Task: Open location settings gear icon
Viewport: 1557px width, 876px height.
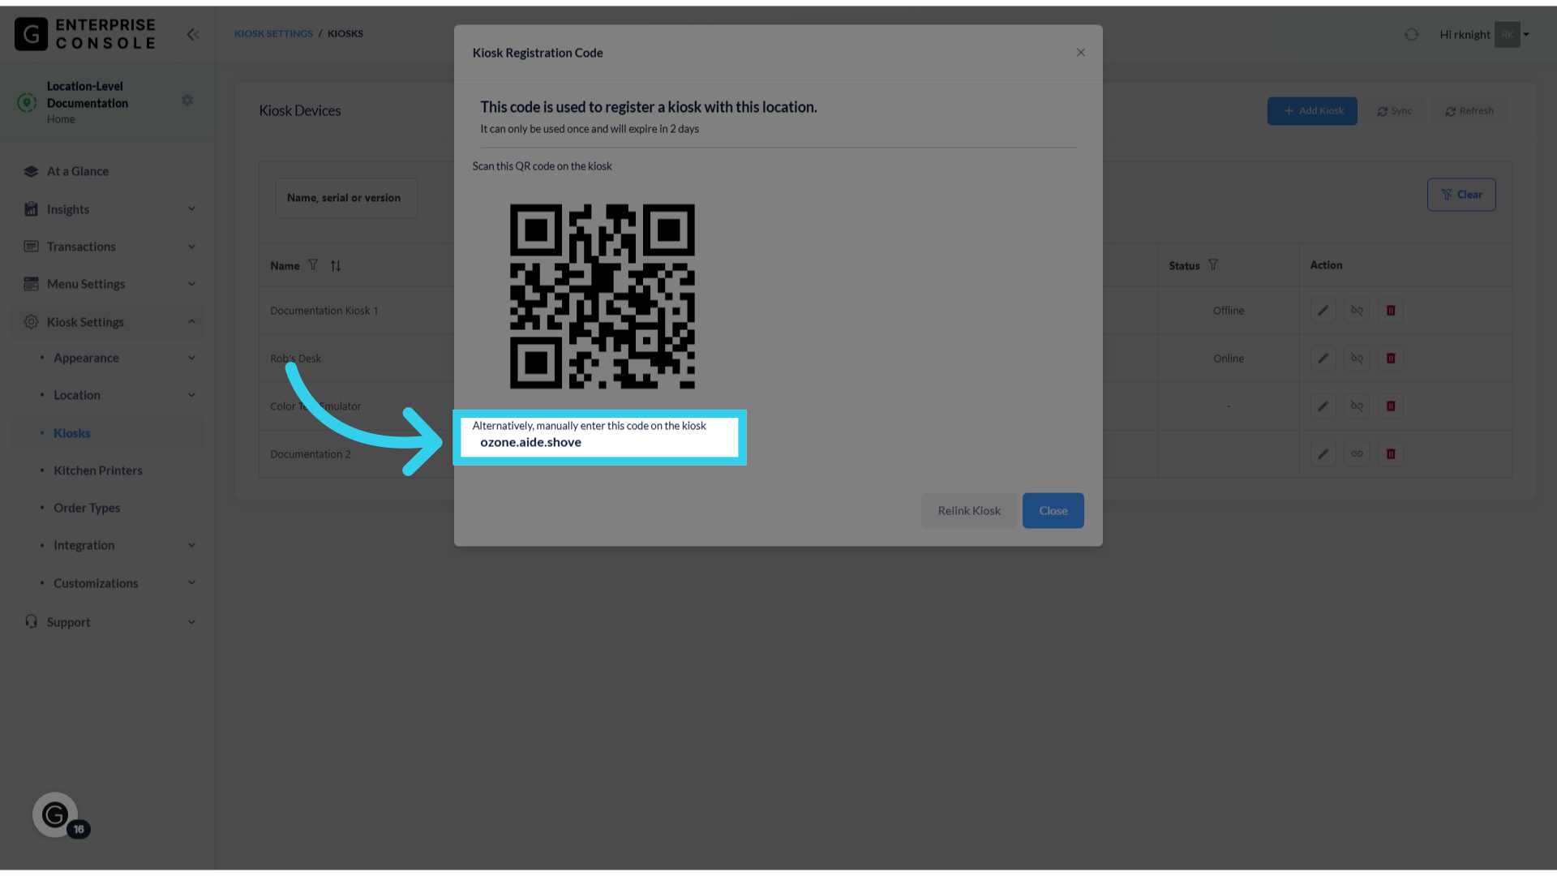Action: pyautogui.click(x=187, y=100)
